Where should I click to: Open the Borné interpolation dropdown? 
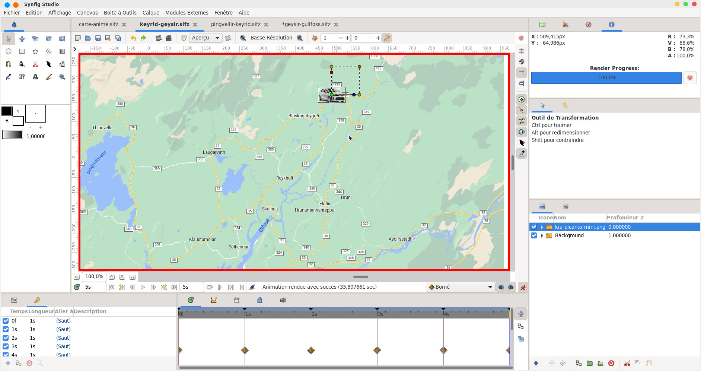coord(461,287)
